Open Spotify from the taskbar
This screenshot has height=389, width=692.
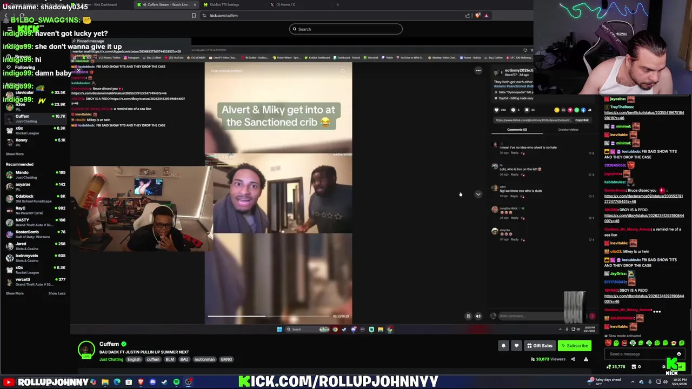click(176, 383)
